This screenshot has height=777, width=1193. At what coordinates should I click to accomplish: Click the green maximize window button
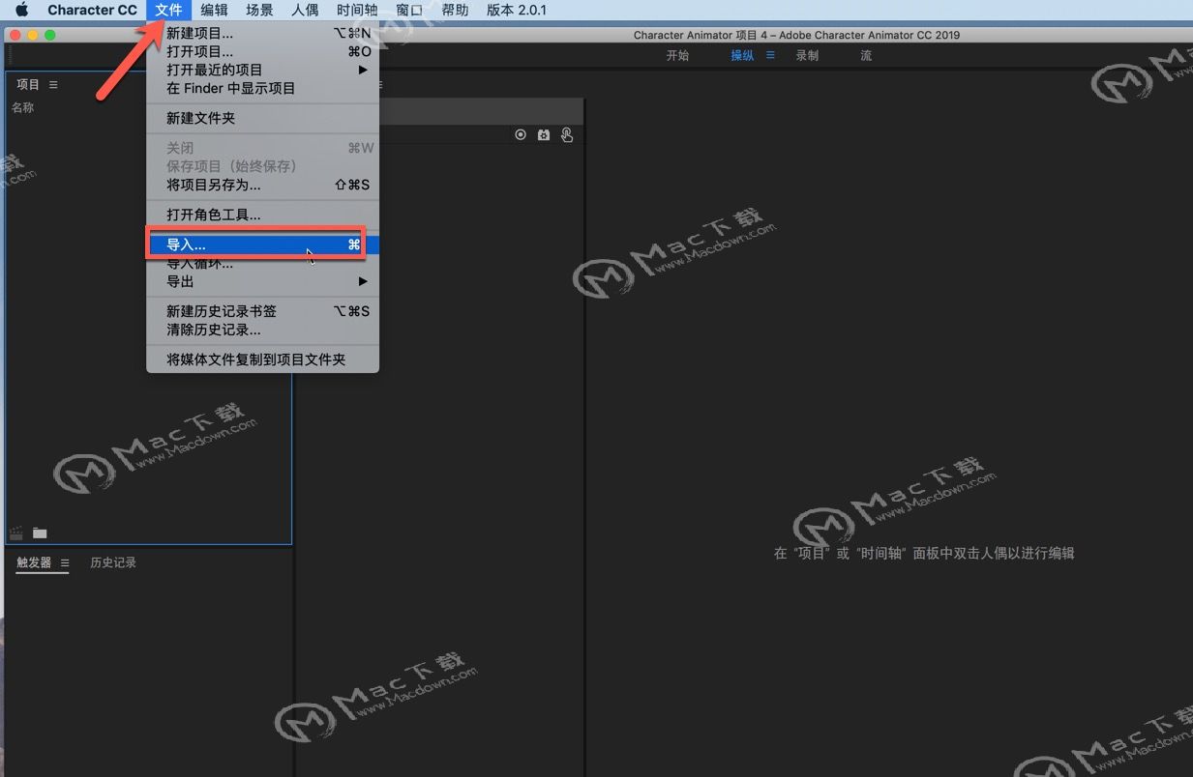[x=50, y=35]
